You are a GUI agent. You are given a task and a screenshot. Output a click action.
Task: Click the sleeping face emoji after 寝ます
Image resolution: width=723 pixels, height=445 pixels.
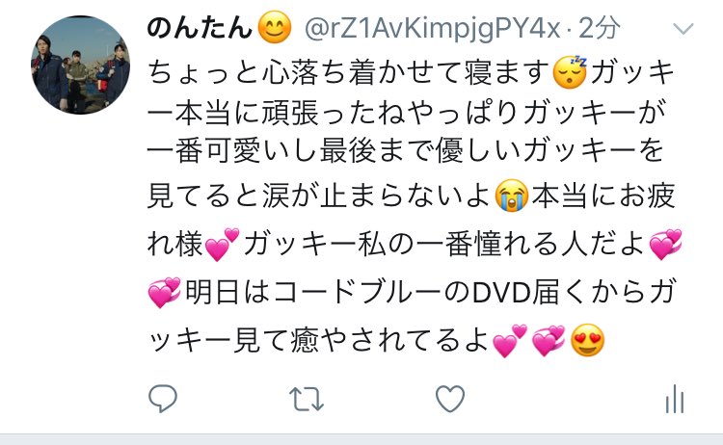pos(570,72)
